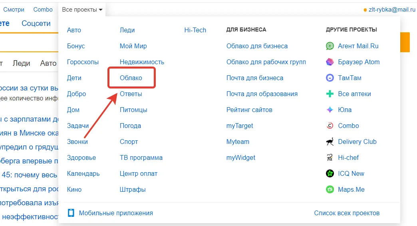Viewport: 417px width, 226px height.
Task: Collapse the Все проекты dropdown
Action: coord(82,10)
